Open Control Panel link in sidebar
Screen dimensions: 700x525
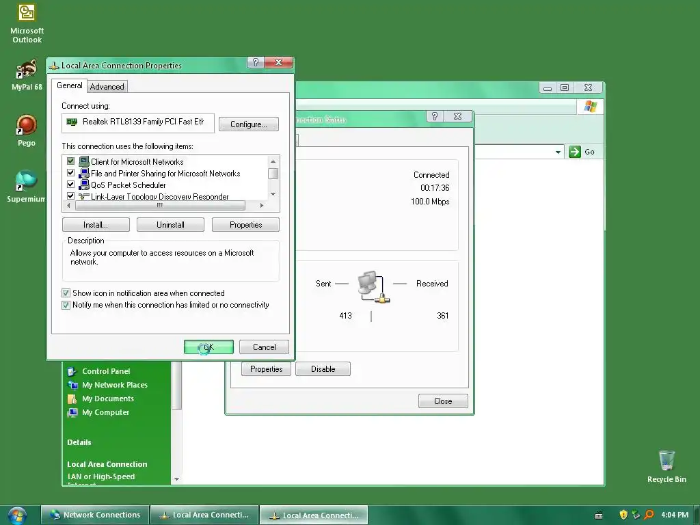coord(106,371)
